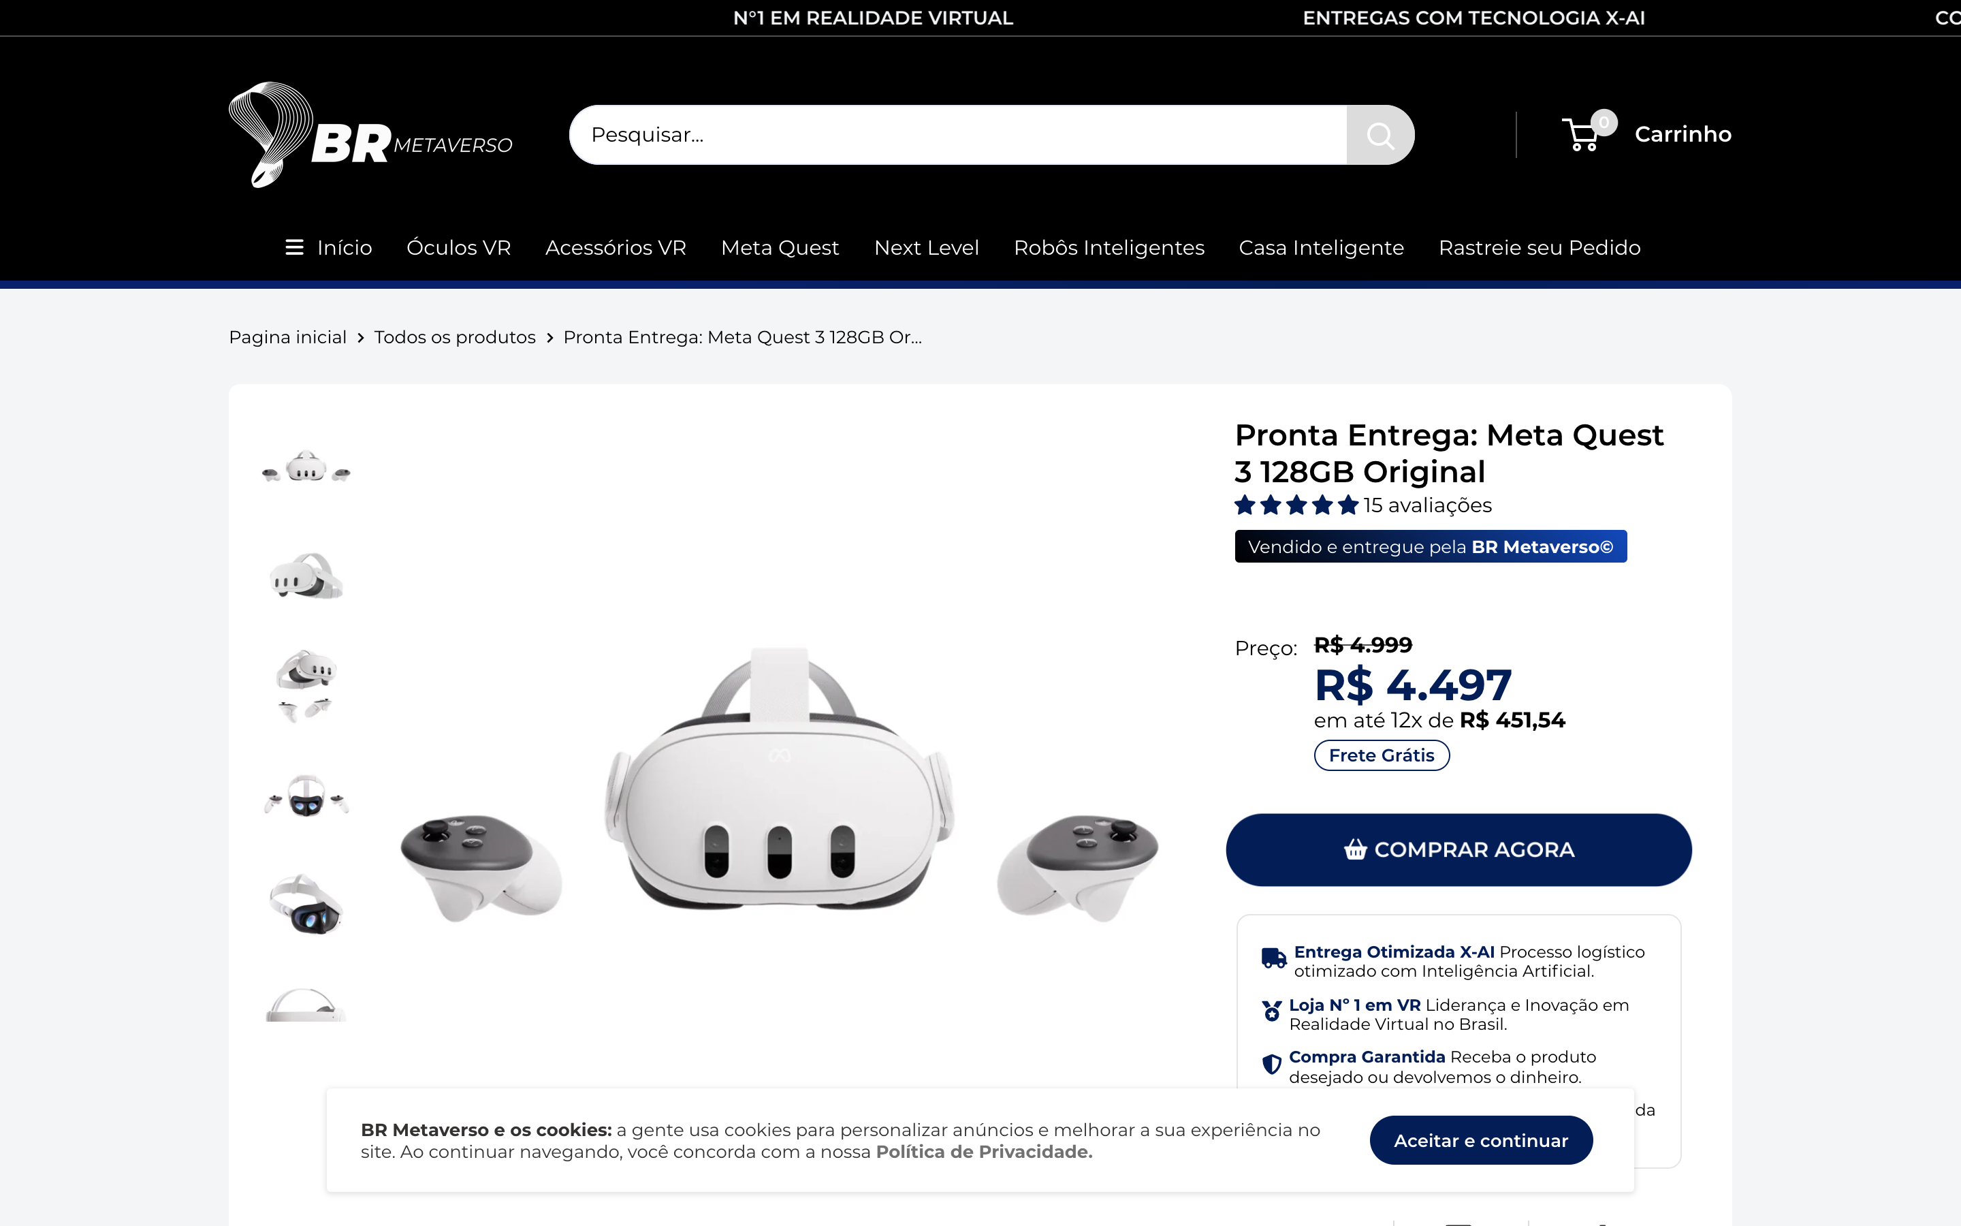
Task: Select first thumbnail of headset with controllers
Action: coord(306,467)
